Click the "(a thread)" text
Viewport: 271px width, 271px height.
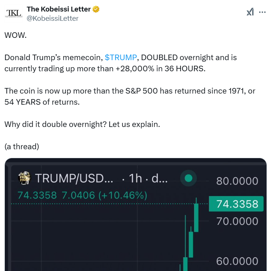click(22, 146)
